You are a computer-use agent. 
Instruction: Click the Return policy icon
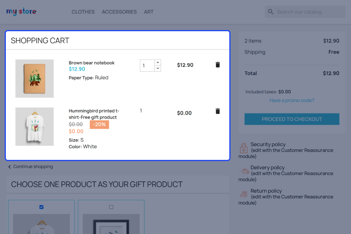pyautogui.click(x=244, y=194)
